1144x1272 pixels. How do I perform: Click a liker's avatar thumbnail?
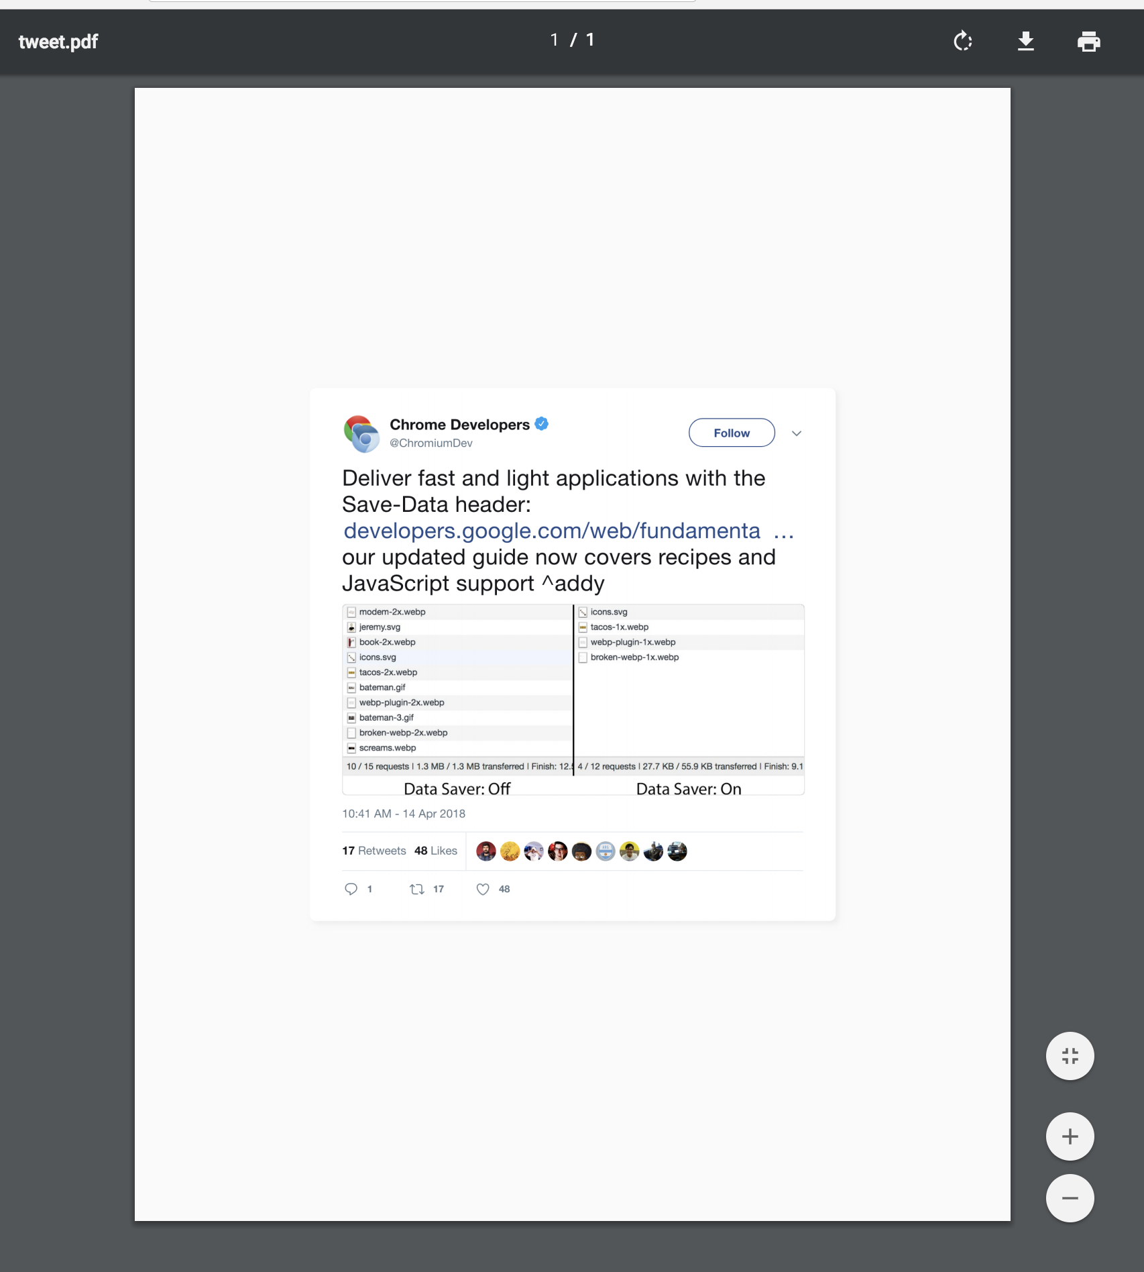coord(485,851)
